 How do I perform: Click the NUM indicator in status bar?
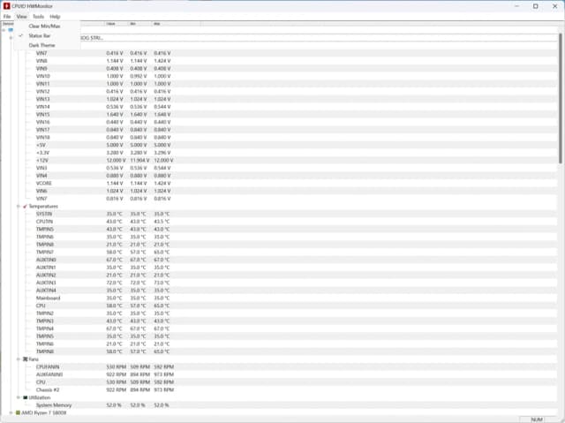point(537,419)
